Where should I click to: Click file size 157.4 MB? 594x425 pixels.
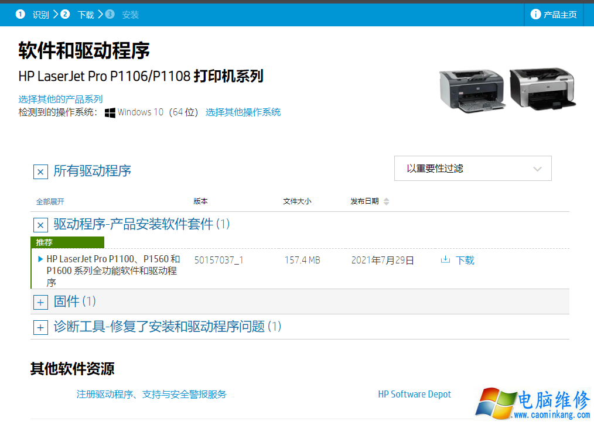[x=302, y=260]
